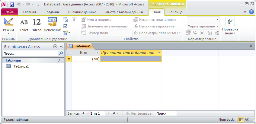Open the Код column header dropdown arrow
Viewport: 256px width, 124px height.
coord(98,53)
